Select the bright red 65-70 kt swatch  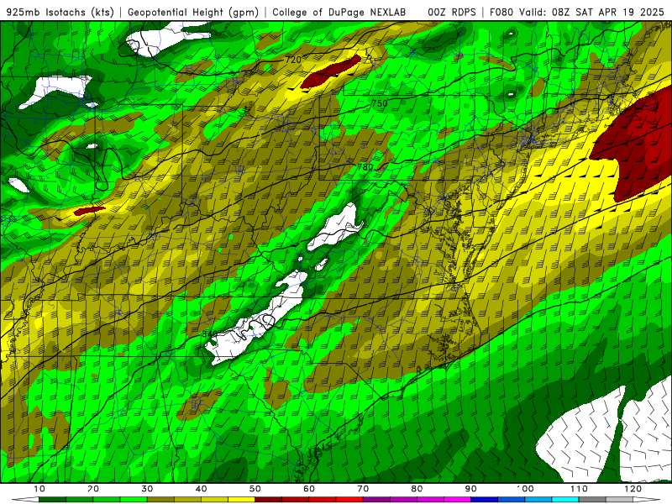coord(349,500)
